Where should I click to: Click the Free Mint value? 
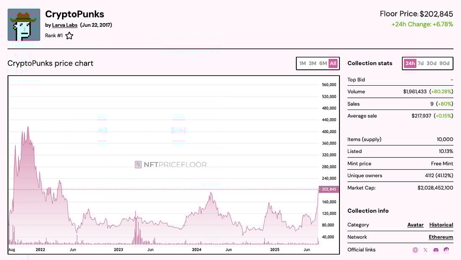pyautogui.click(x=442, y=164)
